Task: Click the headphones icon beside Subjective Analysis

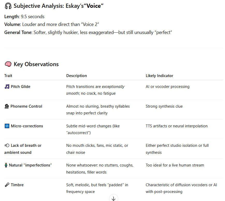Action: [x=8, y=6]
